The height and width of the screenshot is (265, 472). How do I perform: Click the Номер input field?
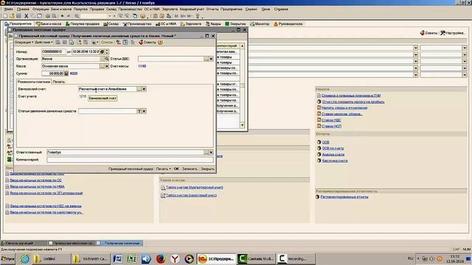[x=54, y=52]
